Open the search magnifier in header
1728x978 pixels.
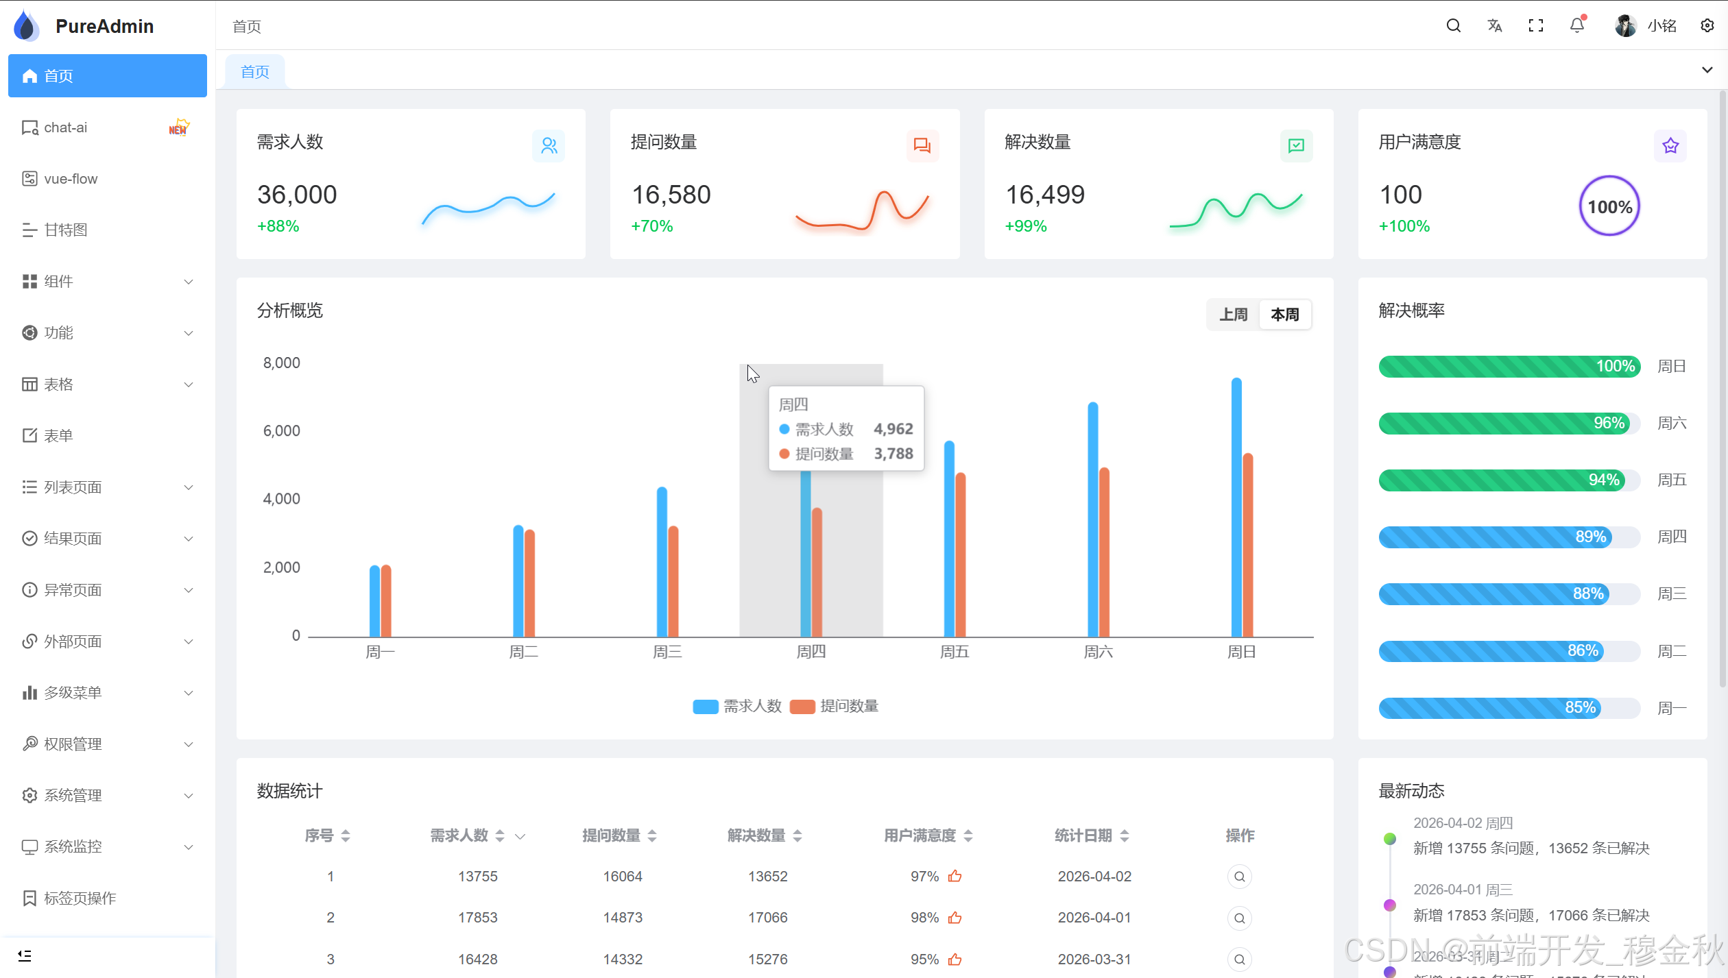1453,26
